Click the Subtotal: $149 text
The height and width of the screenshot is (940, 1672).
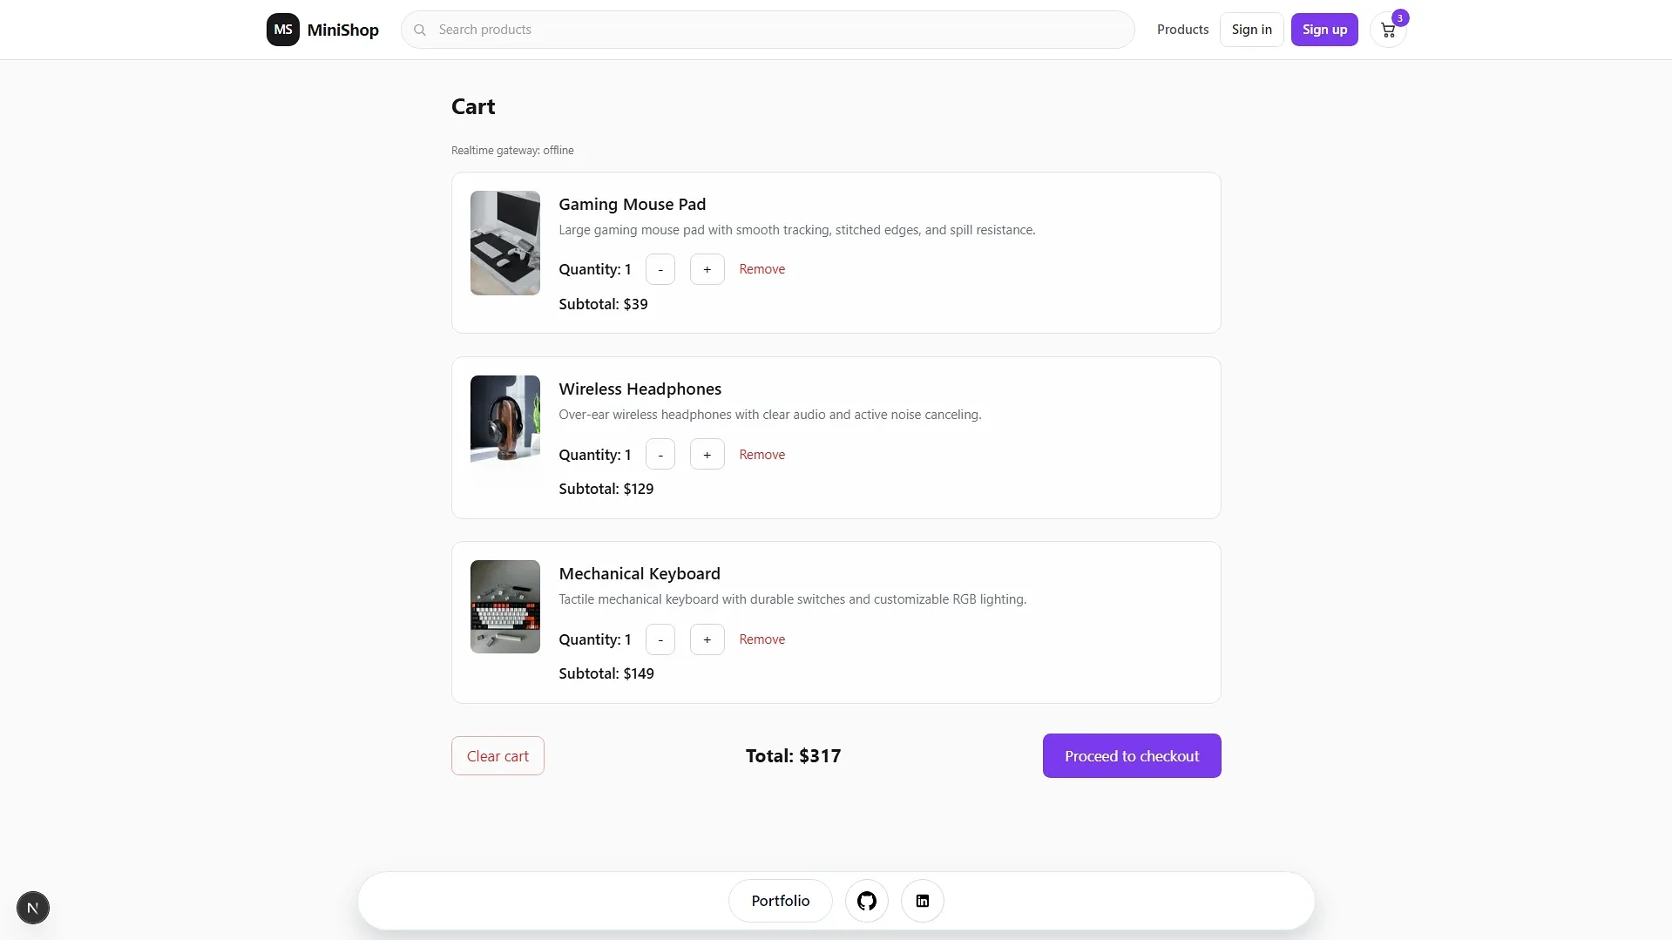click(606, 673)
